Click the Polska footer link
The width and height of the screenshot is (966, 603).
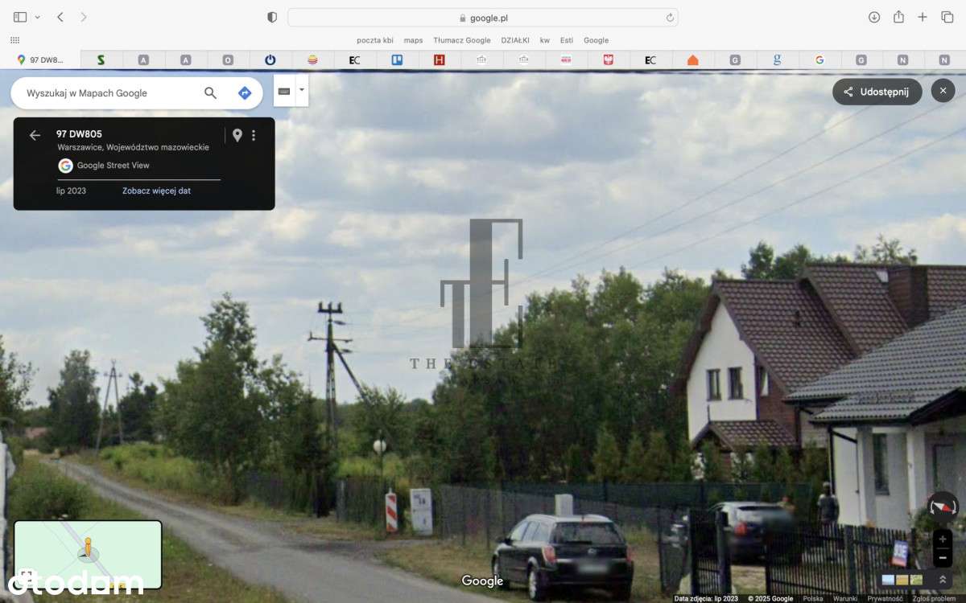tap(813, 598)
